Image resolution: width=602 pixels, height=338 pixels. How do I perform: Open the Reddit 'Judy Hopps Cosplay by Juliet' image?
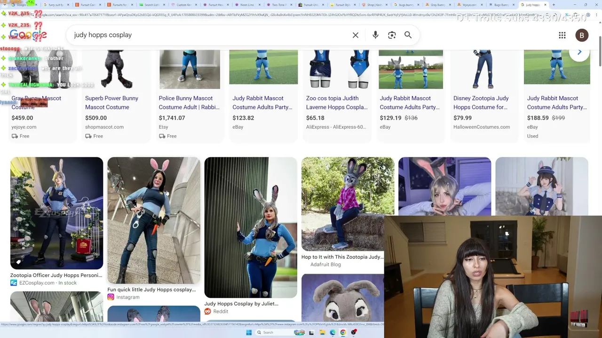pyautogui.click(x=251, y=227)
